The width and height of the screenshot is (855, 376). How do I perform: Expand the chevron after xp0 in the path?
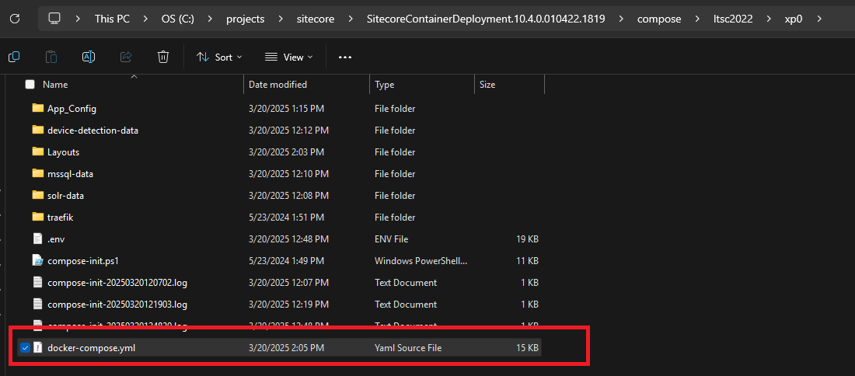pyautogui.click(x=819, y=19)
